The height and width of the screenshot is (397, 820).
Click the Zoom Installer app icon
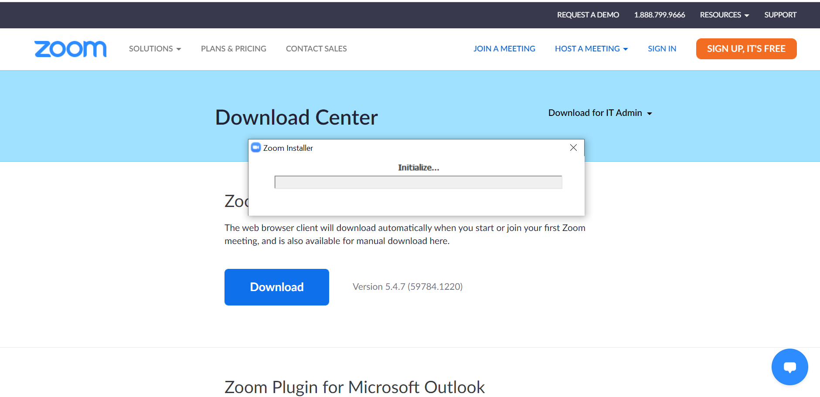256,148
